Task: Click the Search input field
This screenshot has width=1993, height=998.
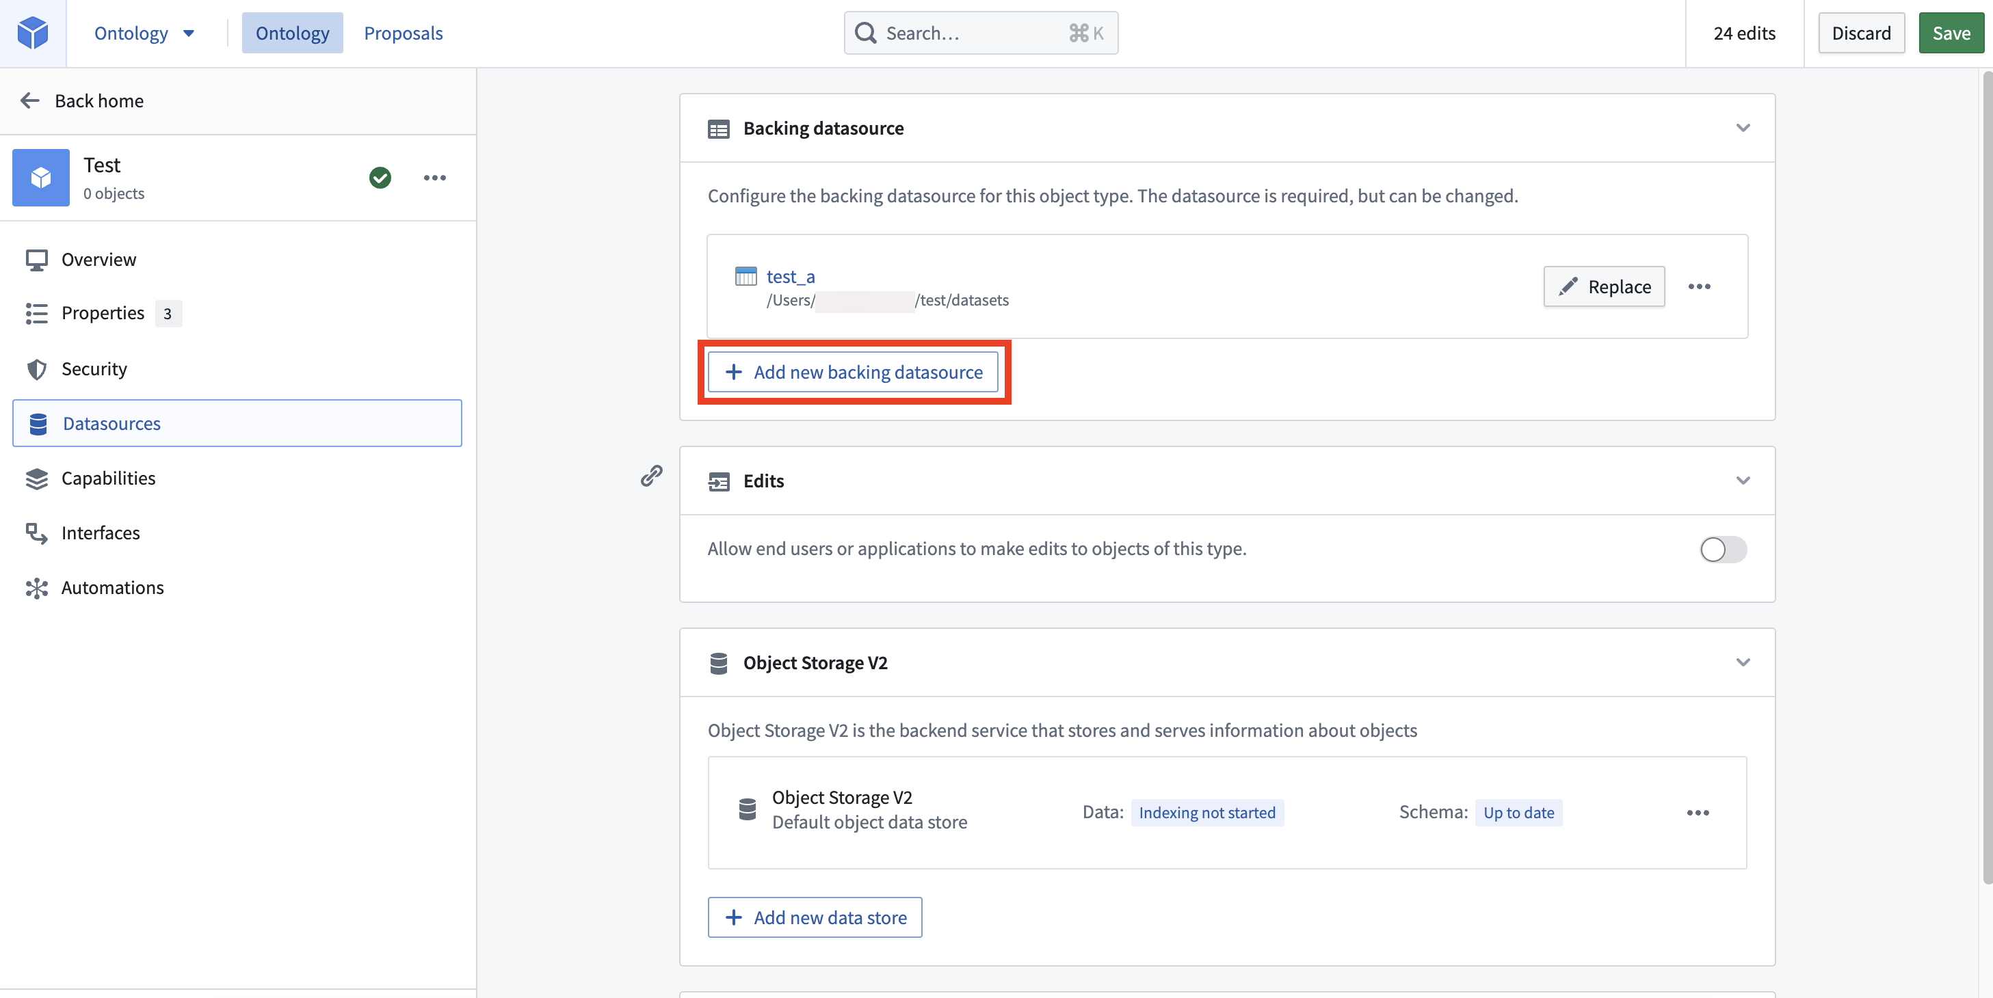Action: coord(980,33)
